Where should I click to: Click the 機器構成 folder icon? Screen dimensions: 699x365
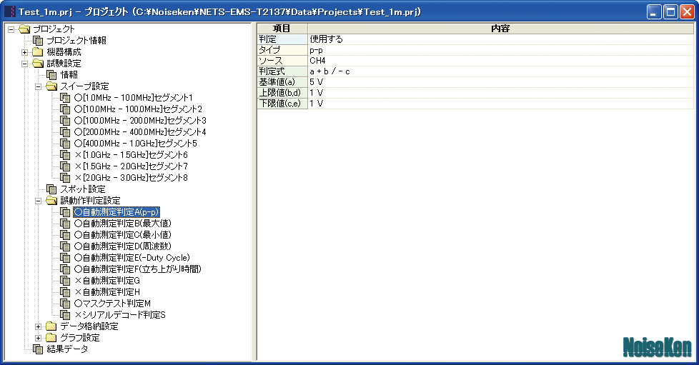[x=38, y=51]
